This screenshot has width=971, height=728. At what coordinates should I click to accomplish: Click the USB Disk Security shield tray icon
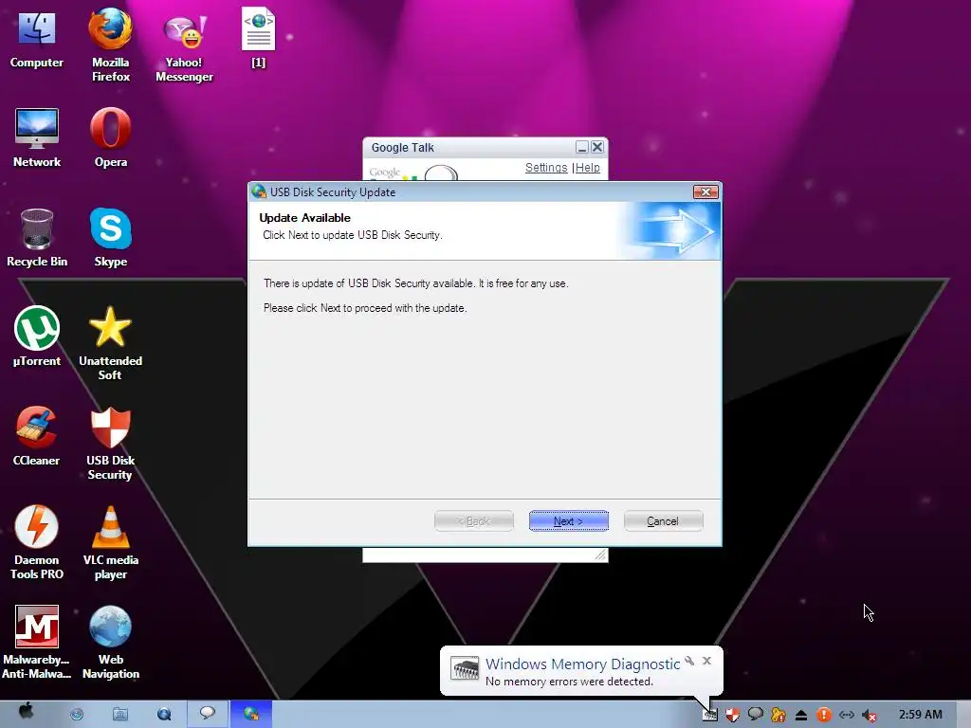(733, 715)
